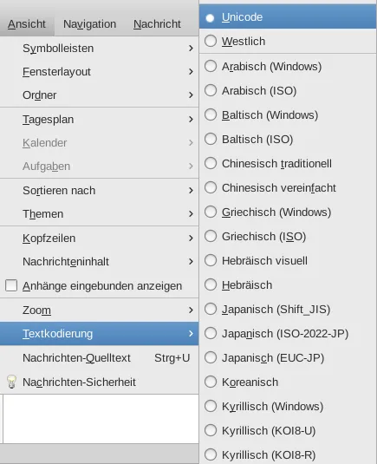Choose Chinesisch vereinfacht encoding
The height and width of the screenshot is (464, 377).
coord(288,188)
